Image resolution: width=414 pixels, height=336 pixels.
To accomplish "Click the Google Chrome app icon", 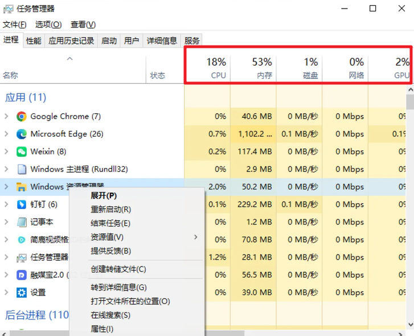I will point(22,116).
